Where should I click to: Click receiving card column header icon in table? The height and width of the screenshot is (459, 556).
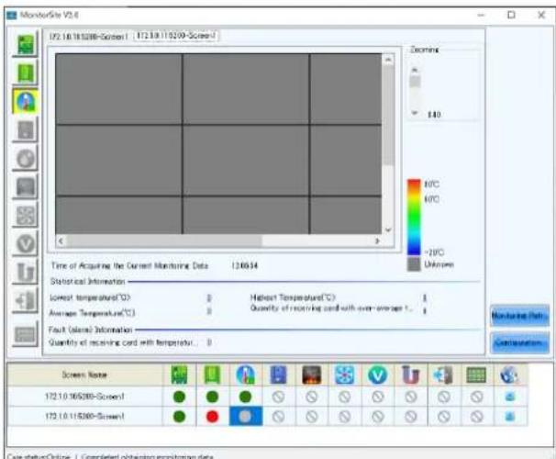point(212,375)
